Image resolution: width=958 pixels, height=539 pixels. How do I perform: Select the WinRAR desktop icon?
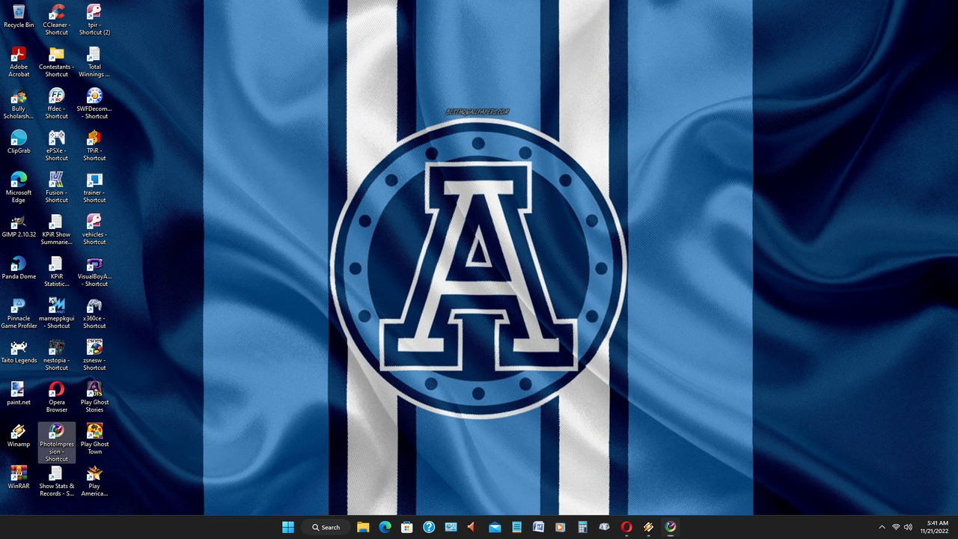click(x=19, y=478)
